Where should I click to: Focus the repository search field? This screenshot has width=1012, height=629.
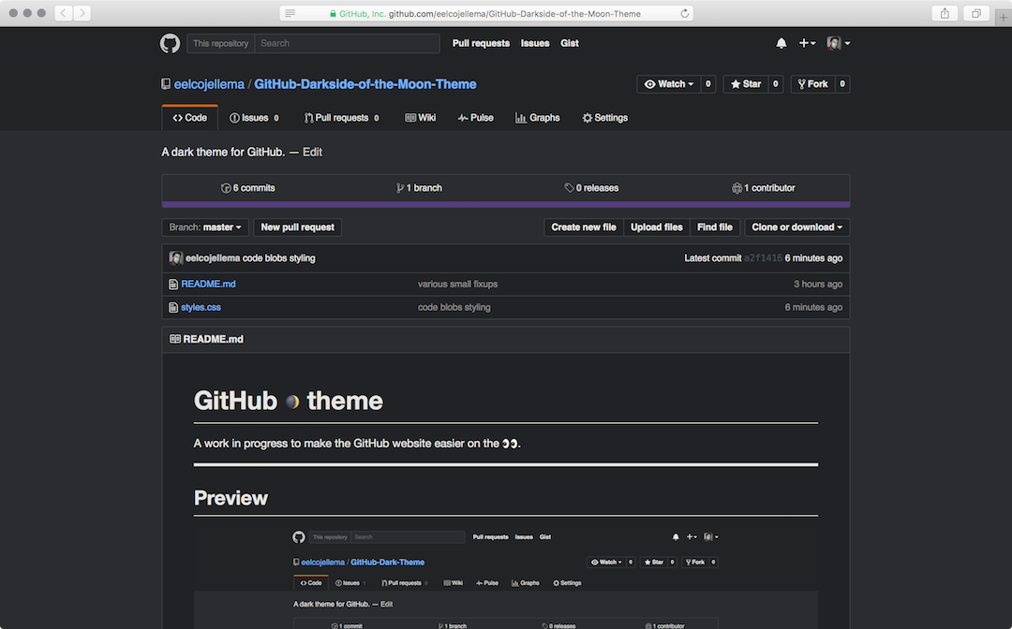pos(348,43)
